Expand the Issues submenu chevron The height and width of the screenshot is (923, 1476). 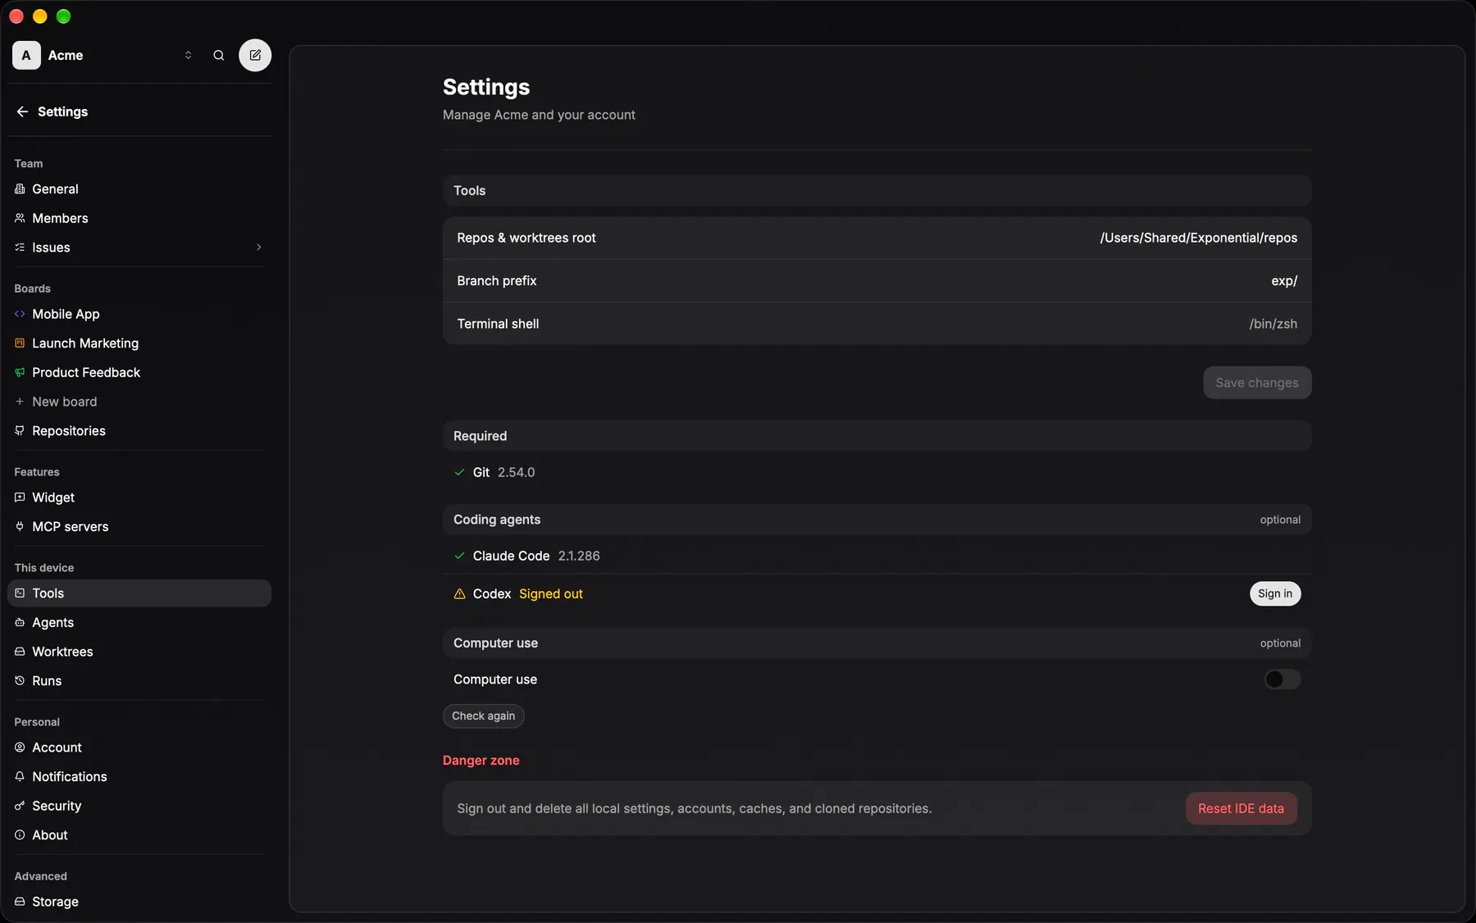tap(259, 248)
